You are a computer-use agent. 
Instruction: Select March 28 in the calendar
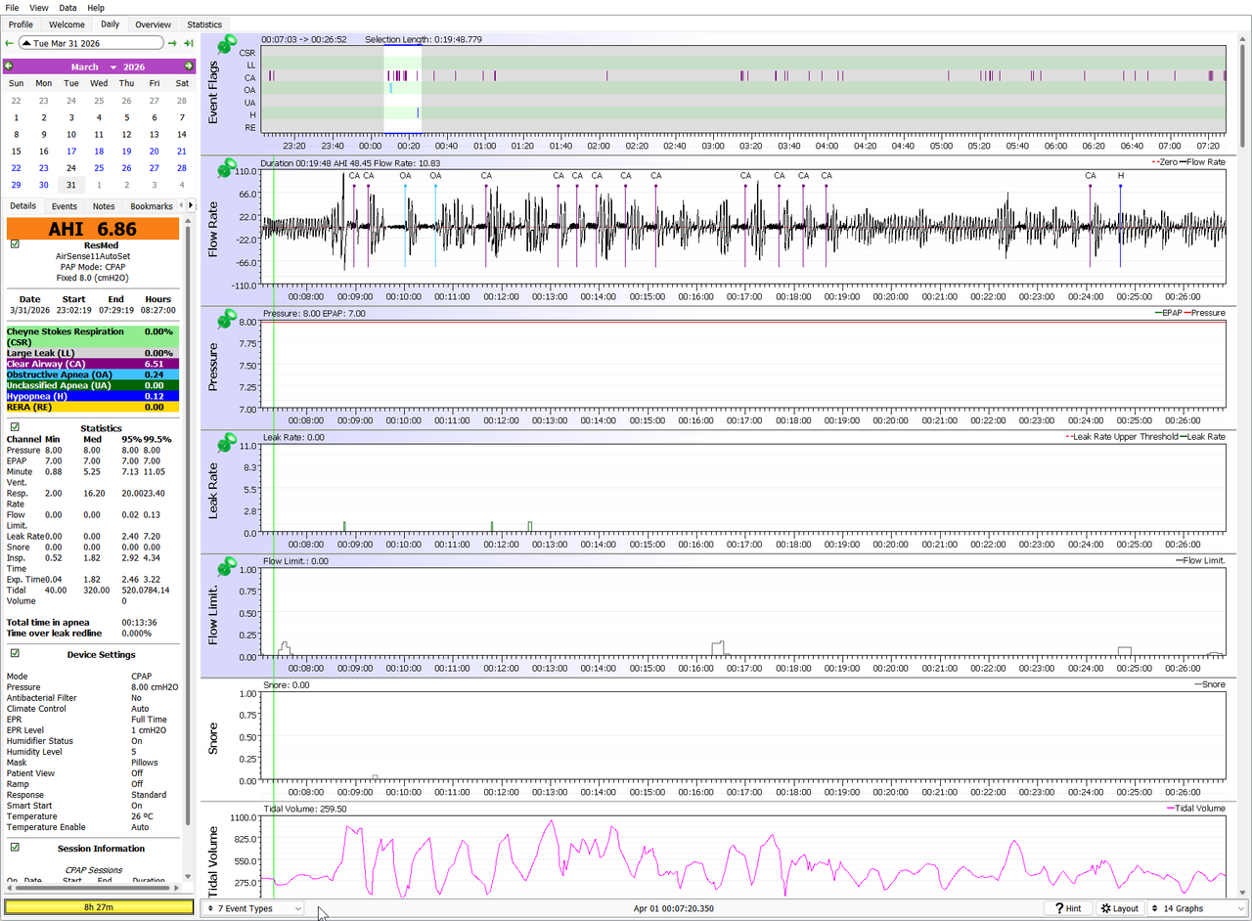coord(182,168)
